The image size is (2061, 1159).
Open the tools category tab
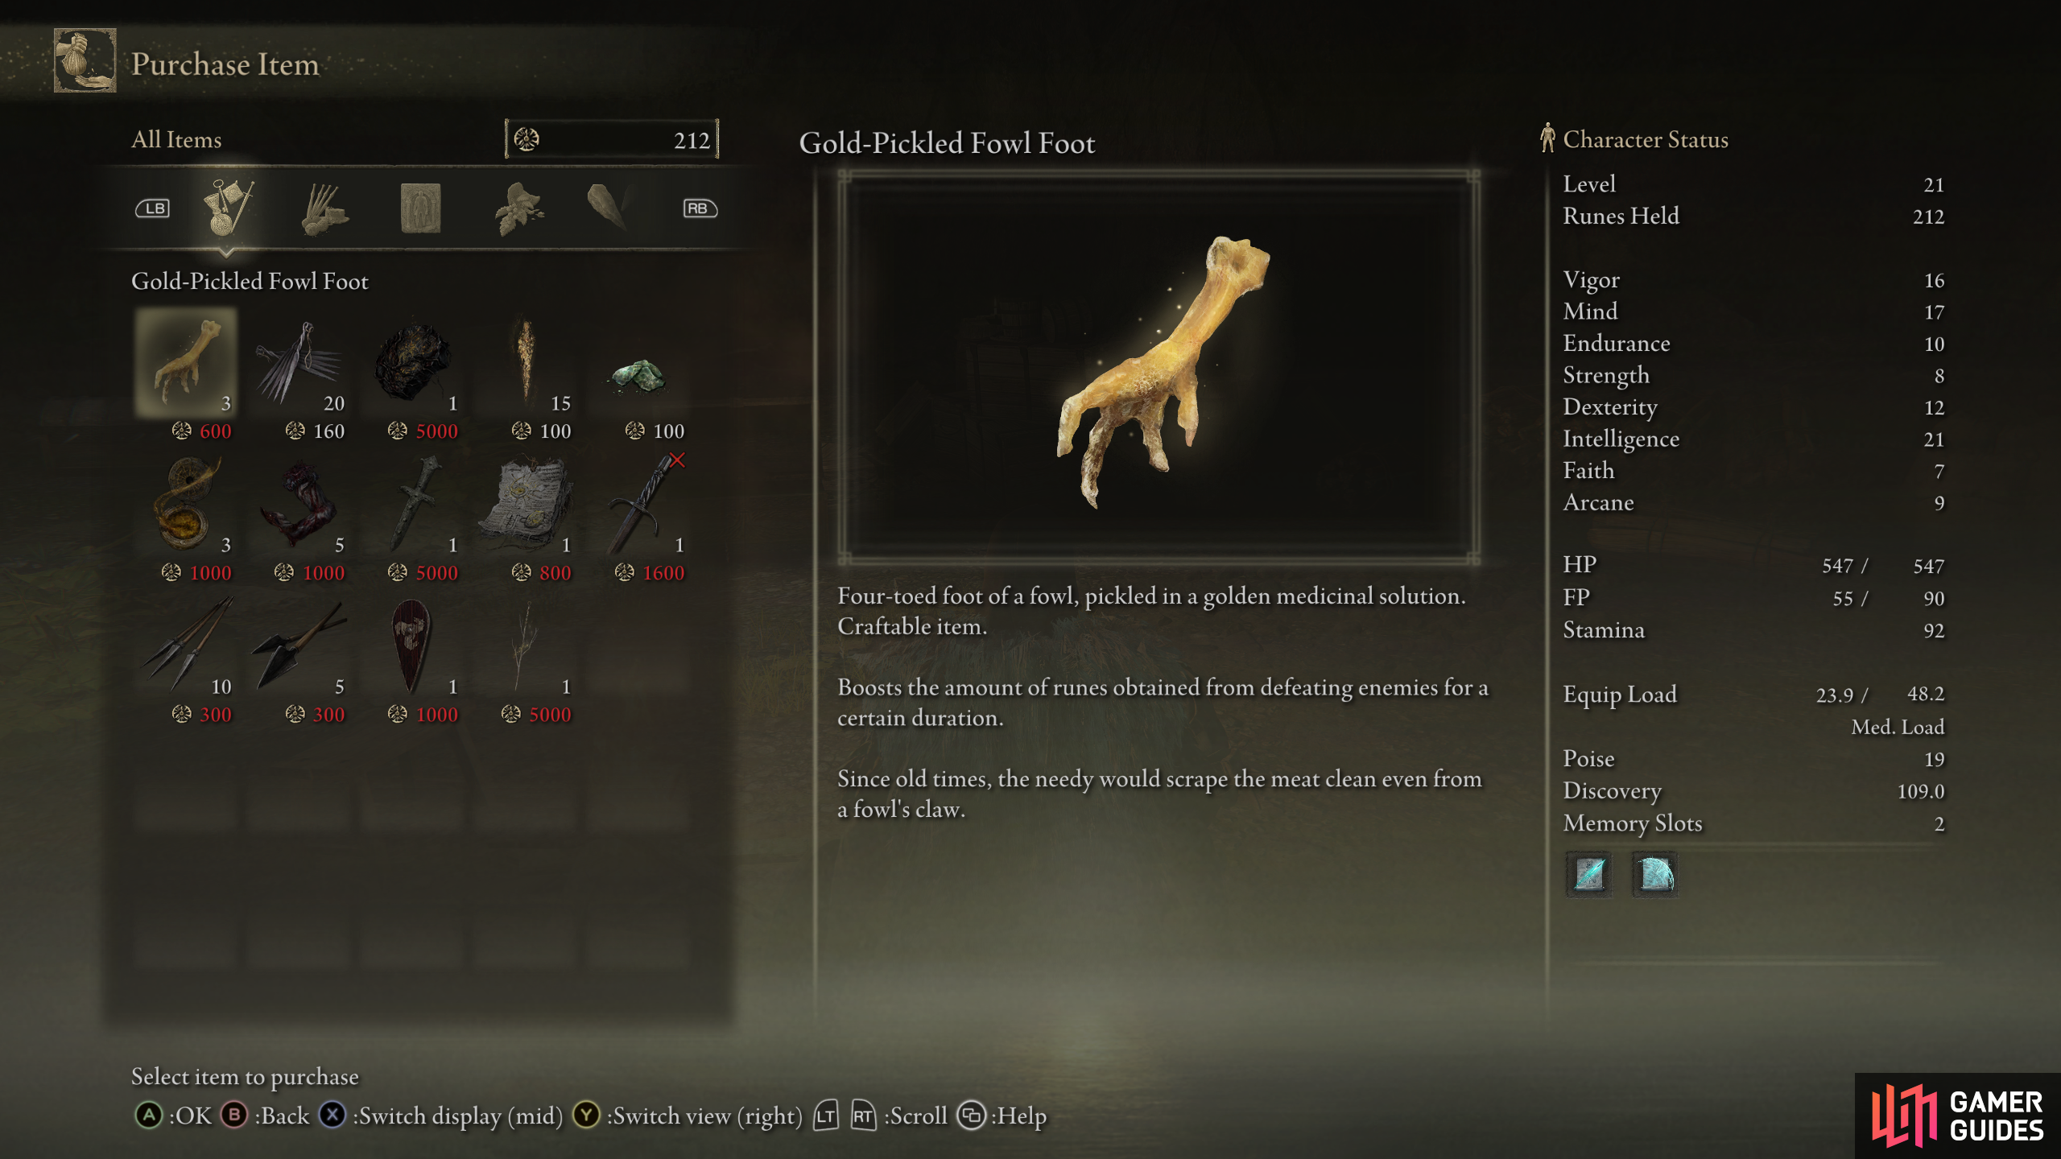pyautogui.click(x=228, y=208)
